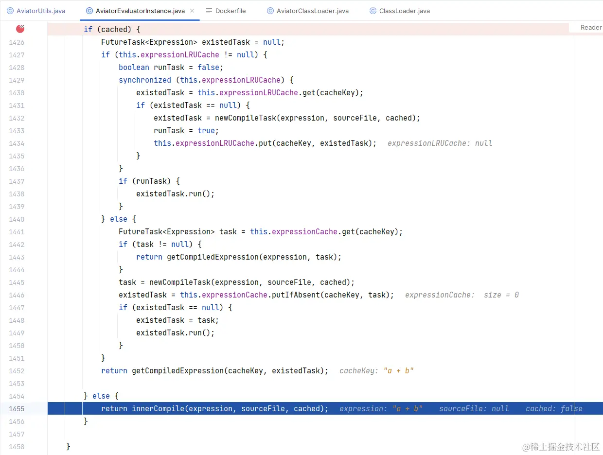
Task: Click gutter line number 1434
Action: pyautogui.click(x=17, y=143)
